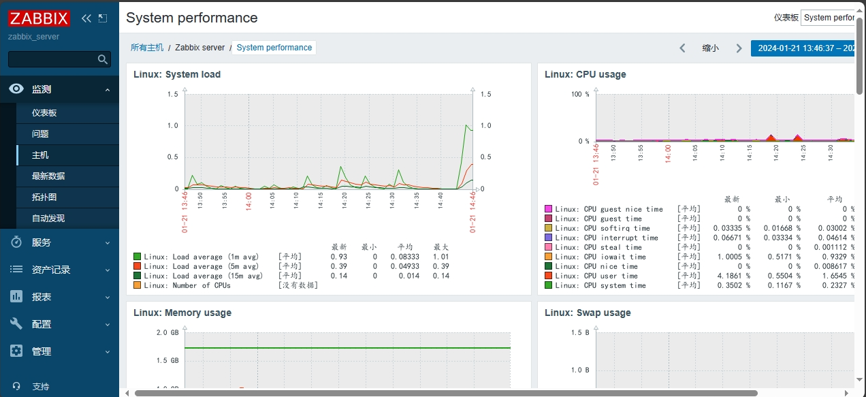Click the 管理 gear icon
This screenshot has width=866, height=397.
[16, 351]
